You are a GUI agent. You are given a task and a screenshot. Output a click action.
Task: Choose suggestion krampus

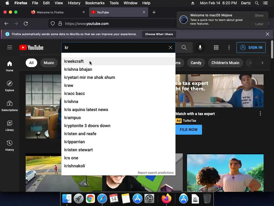(118, 118)
